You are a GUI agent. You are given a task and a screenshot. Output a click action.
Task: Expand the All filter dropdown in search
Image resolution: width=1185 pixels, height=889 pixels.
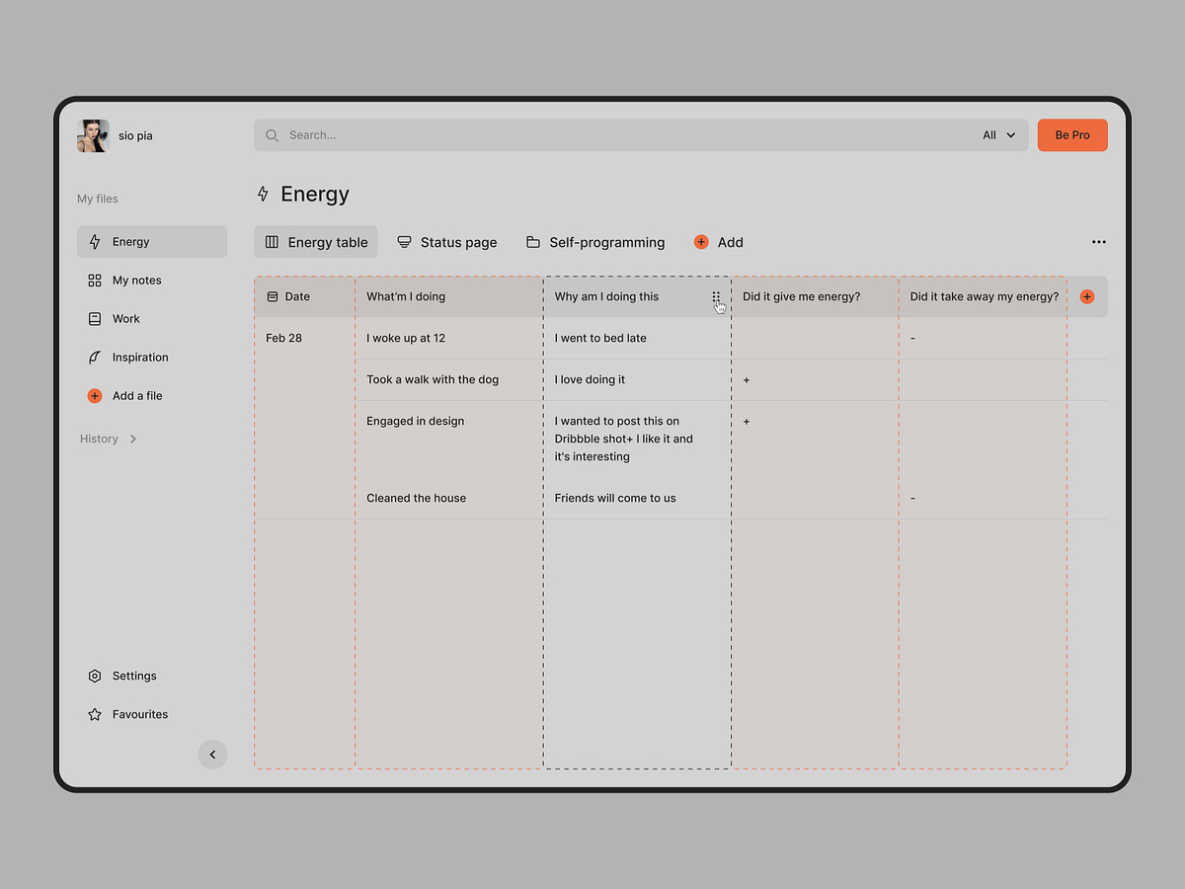(x=998, y=135)
